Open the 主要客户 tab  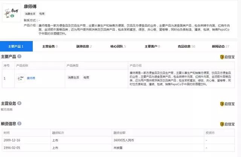click(x=152, y=46)
